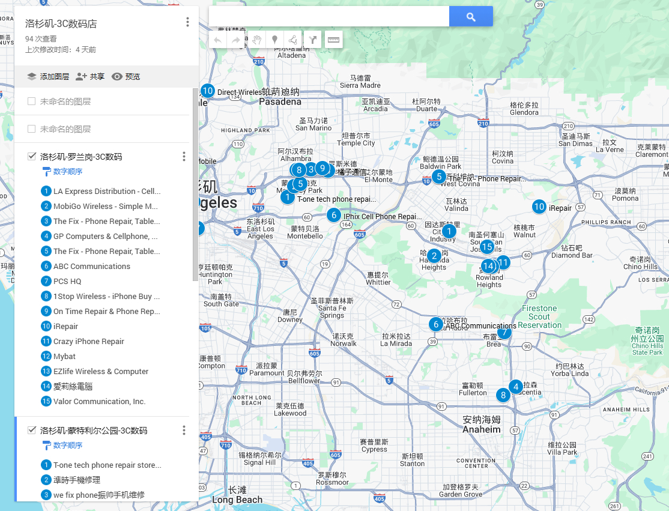
Task: Select the add marker tool
Action: point(274,40)
